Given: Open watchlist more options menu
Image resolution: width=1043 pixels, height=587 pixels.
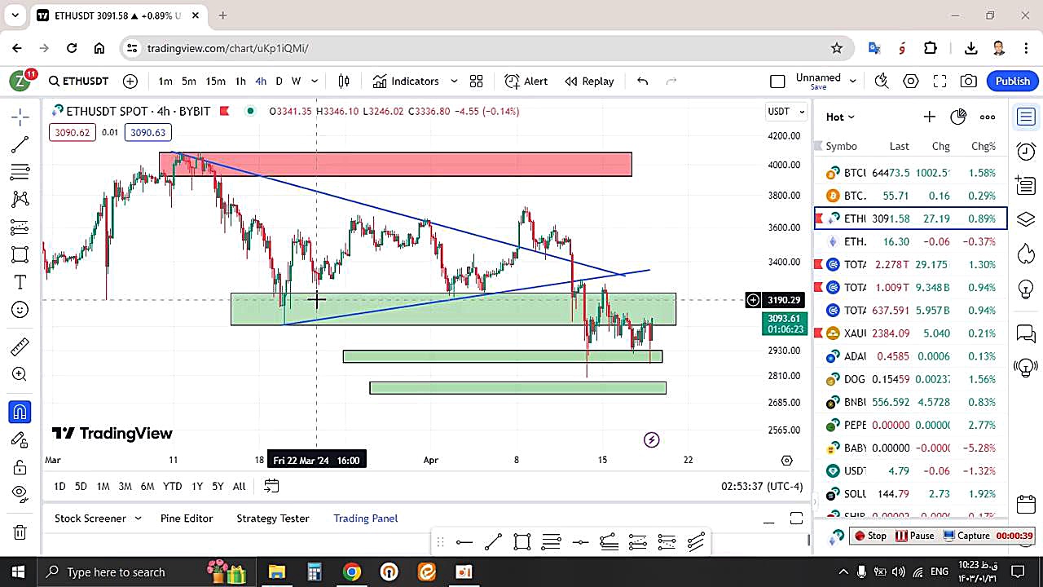Looking at the screenshot, I should (x=988, y=117).
